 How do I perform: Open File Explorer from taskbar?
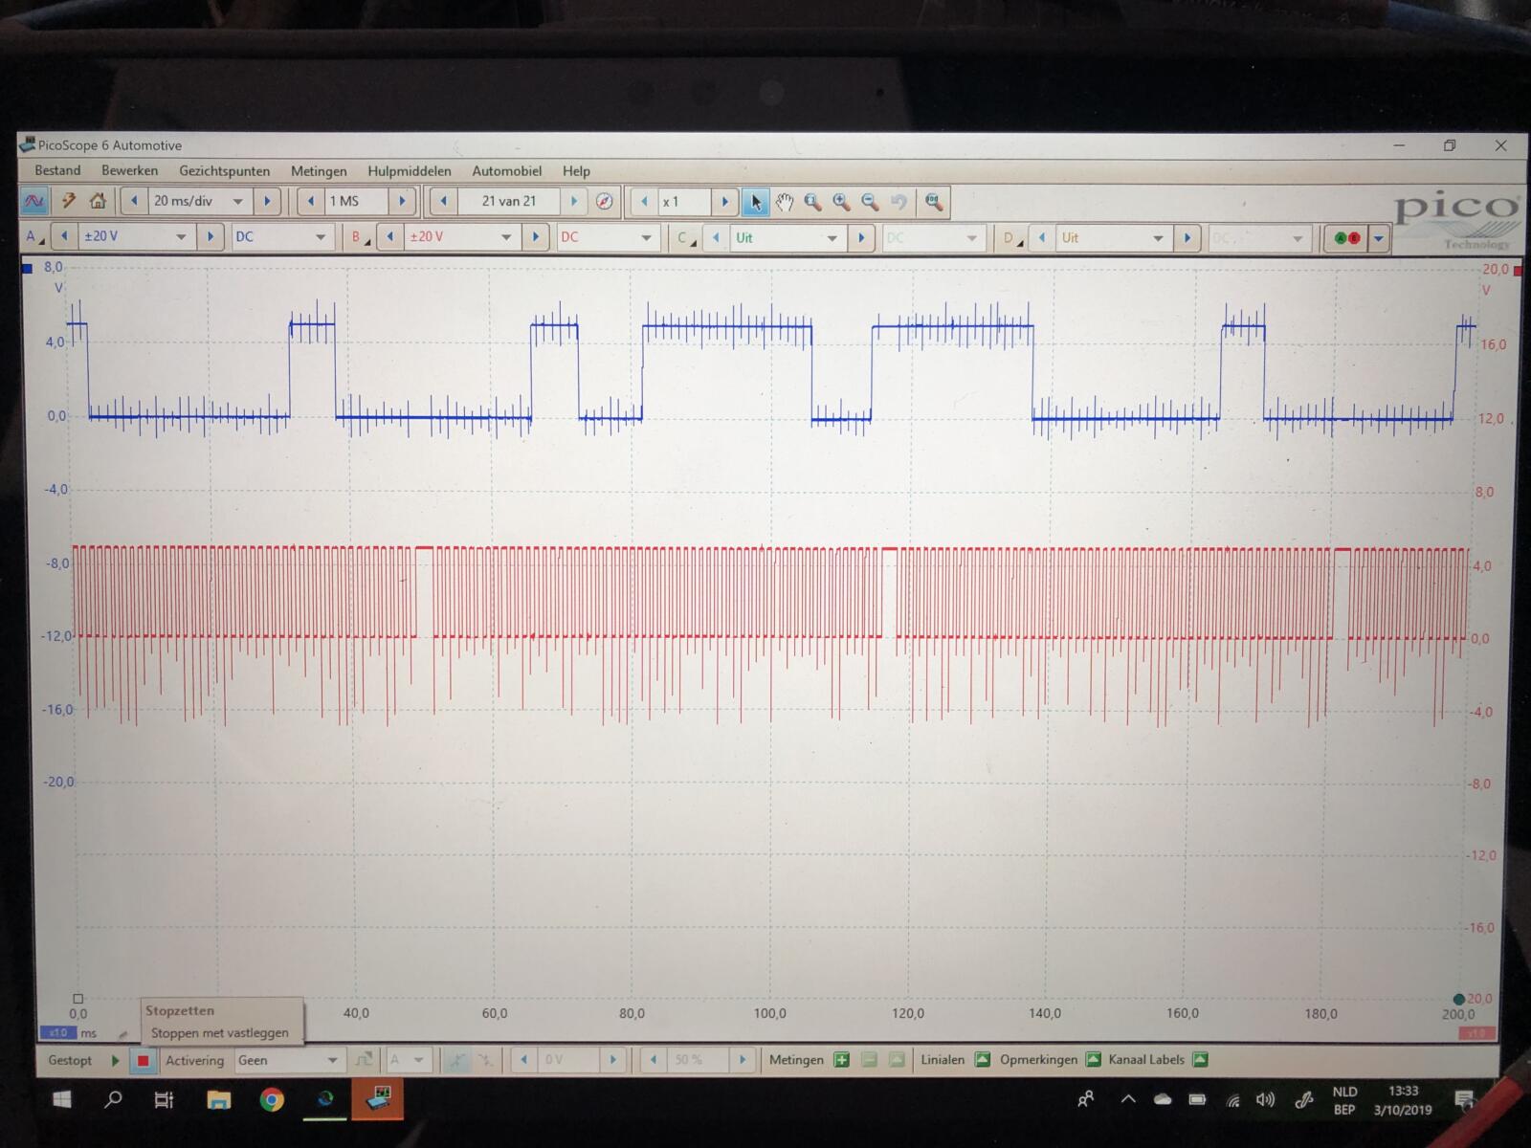(218, 1100)
